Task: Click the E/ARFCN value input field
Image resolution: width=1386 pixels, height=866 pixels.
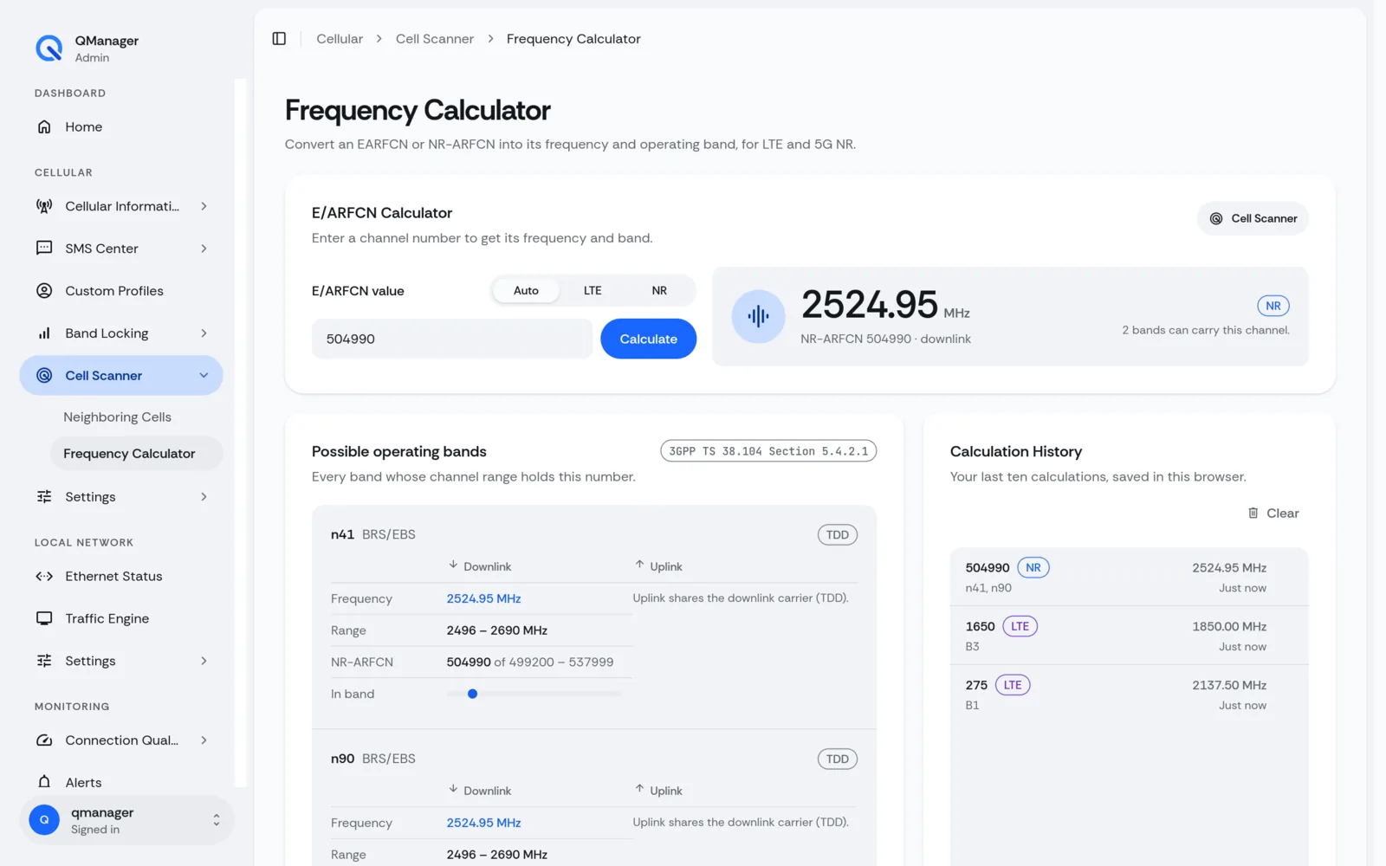Action: pyautogui.click(x=452, y=339)
